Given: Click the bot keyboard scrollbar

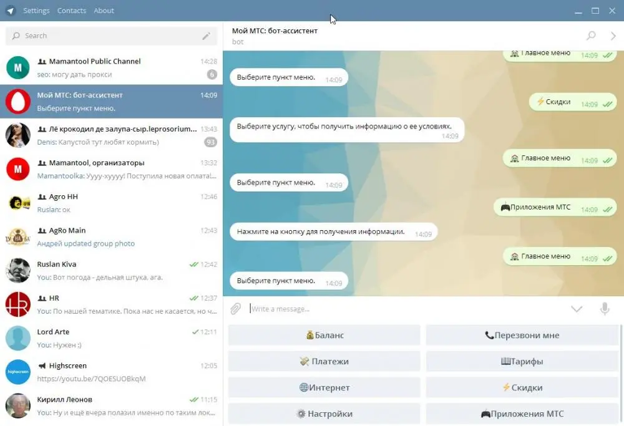Looking at the screenshot, I should (621, 374).
